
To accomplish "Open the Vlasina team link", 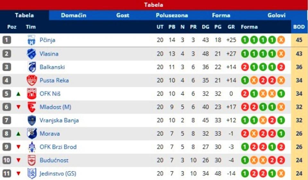I will click(x=49, y=54).
